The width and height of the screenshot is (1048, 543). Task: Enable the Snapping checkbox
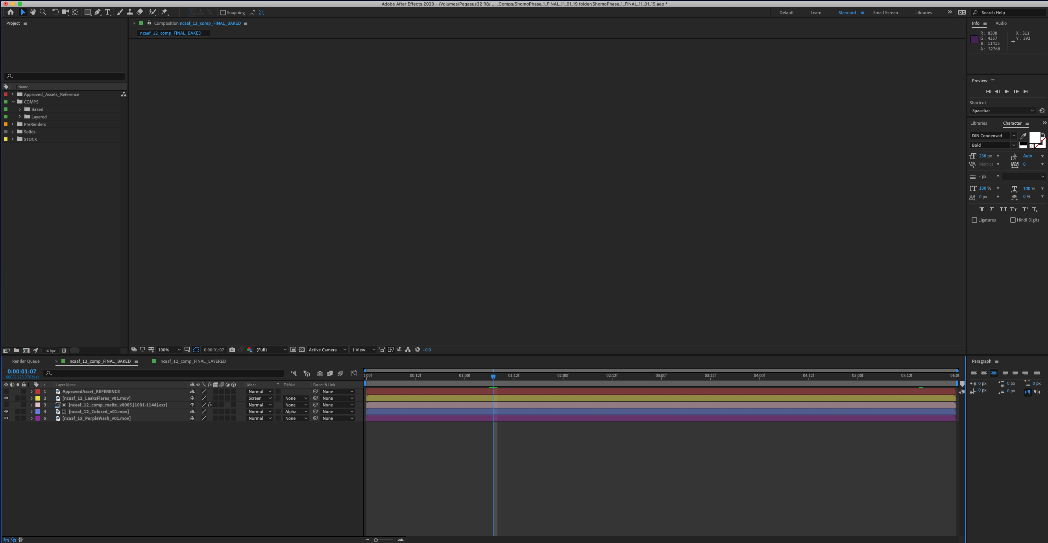(x=223, y=12)
